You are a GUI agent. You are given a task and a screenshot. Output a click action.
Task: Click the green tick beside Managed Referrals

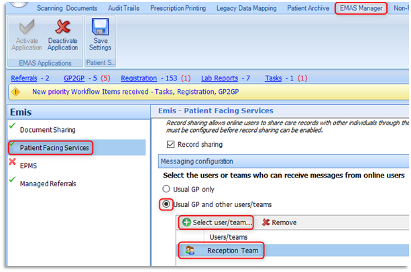click(x=12, y=180)
